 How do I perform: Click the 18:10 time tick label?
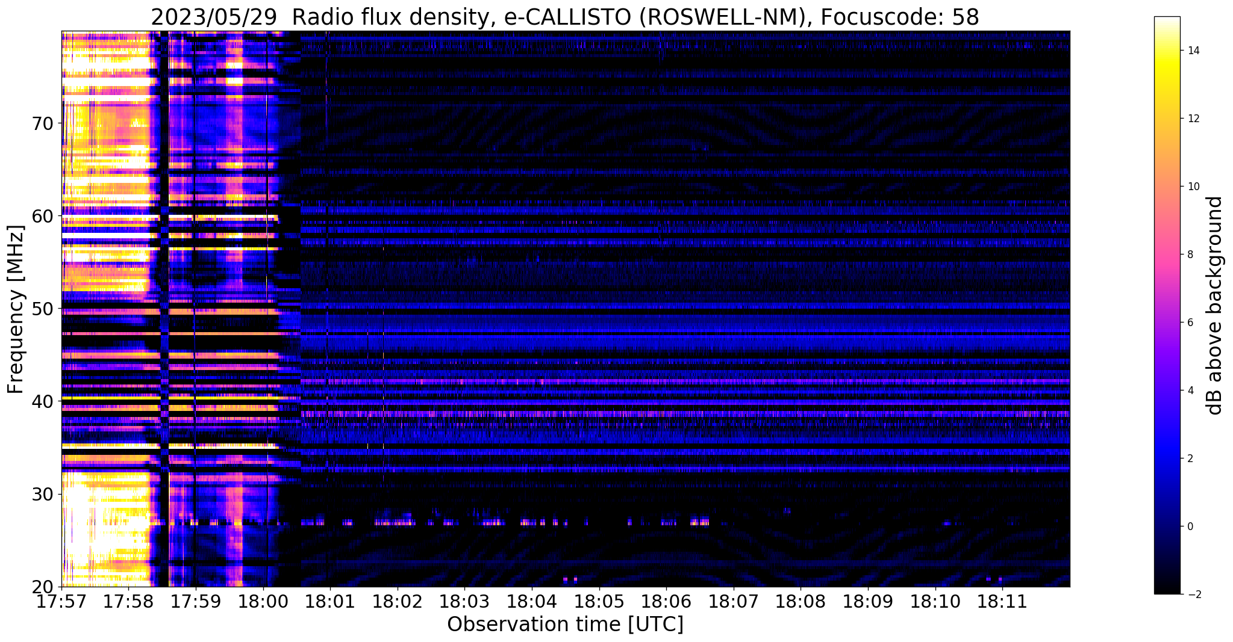[935, 601]
